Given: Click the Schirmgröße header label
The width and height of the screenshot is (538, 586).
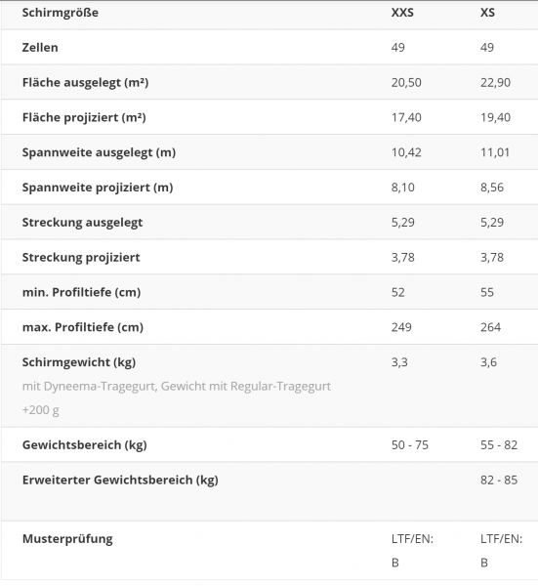Looking at the screenshot, I should (x=61, y=13).
